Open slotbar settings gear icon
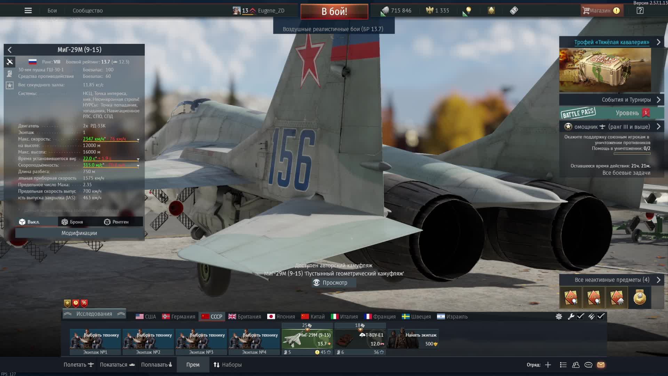The width and height of the screenshot is (668, 376). pyautogui.click(x=559, y=316)
